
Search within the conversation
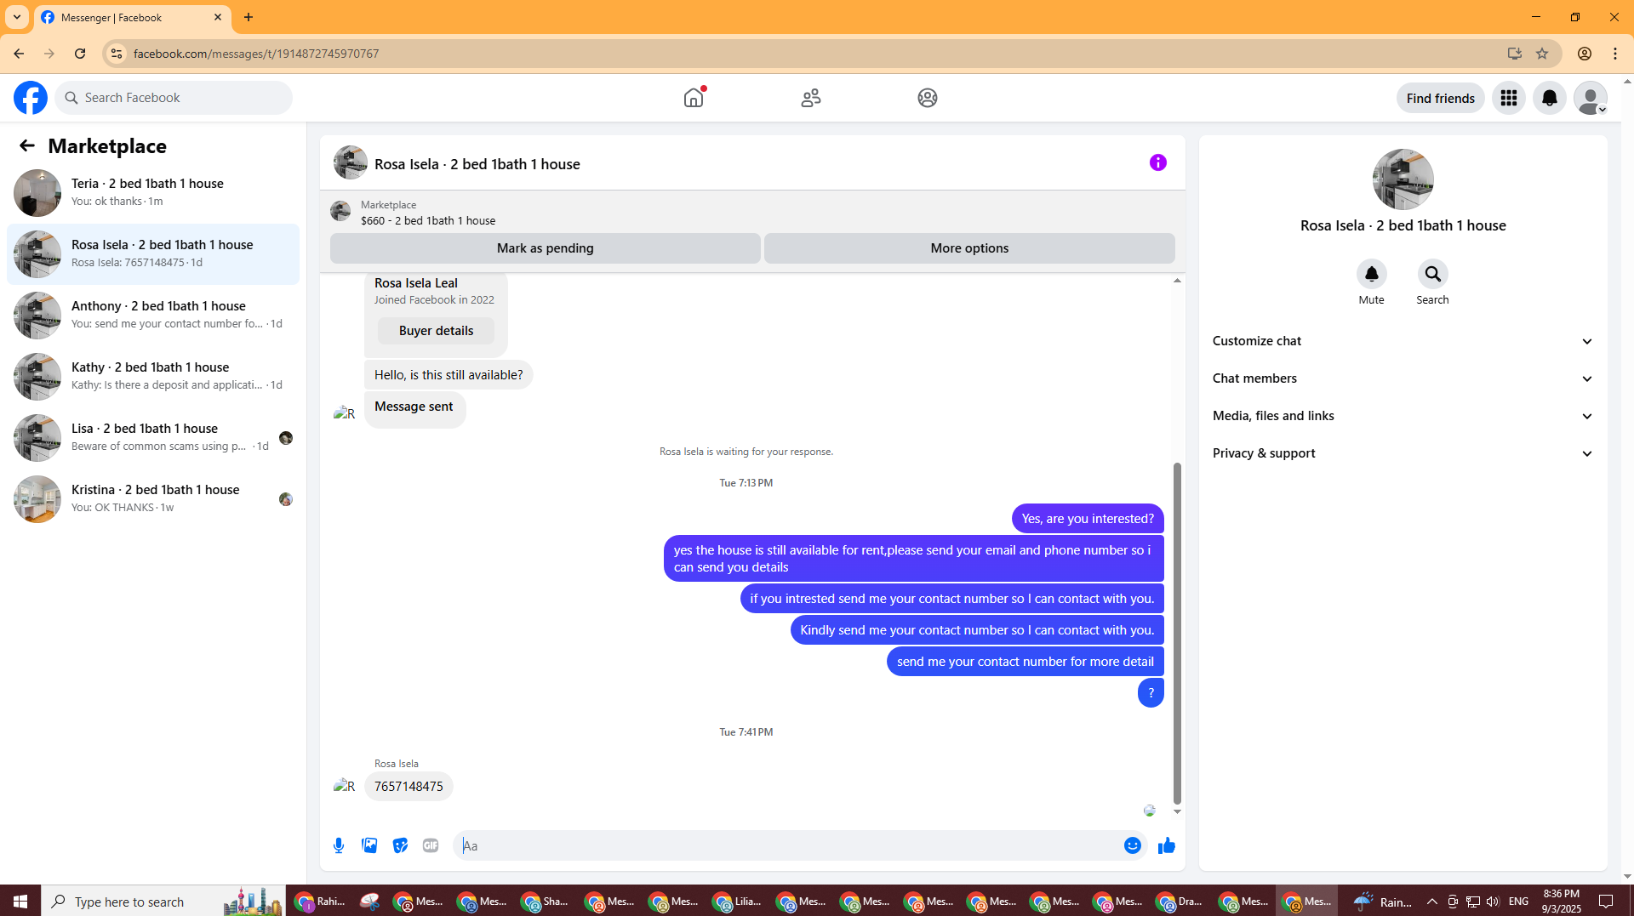tap(1433, 274)
